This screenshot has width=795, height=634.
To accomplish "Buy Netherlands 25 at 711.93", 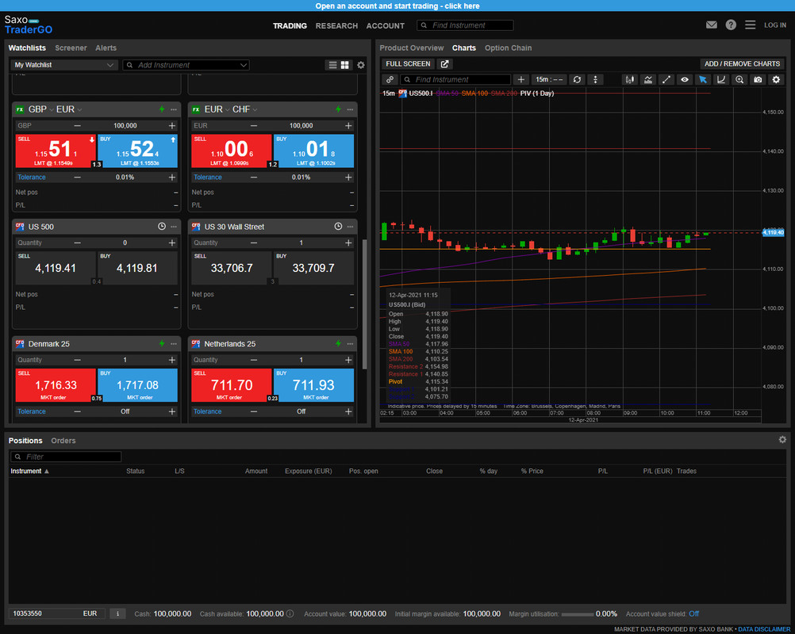I will (313, 385).
